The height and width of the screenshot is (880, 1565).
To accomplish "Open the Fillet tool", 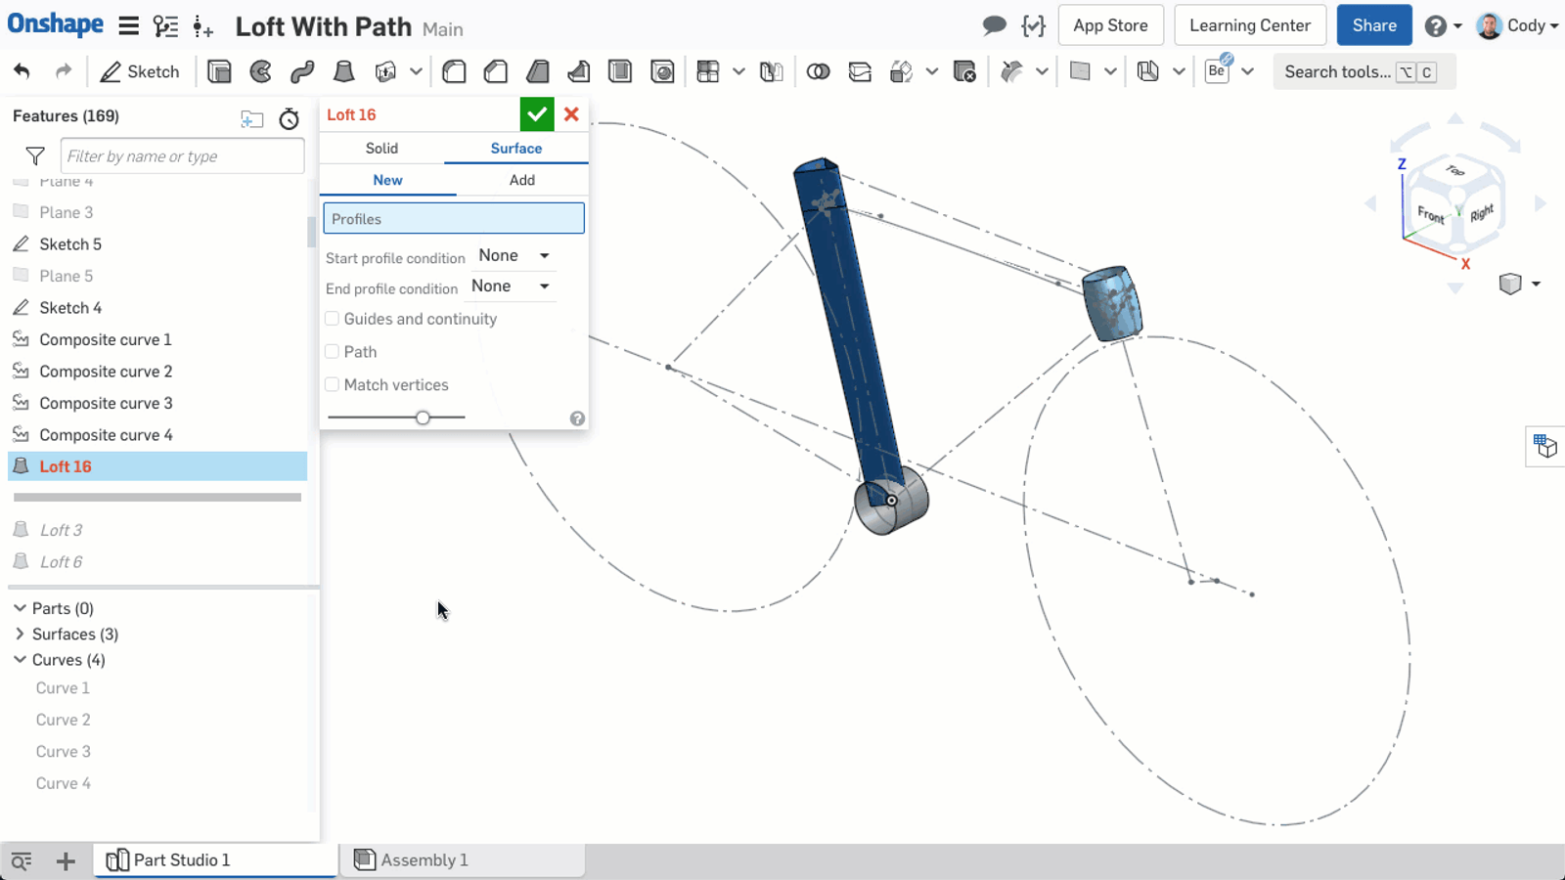I will pos(454,70).
